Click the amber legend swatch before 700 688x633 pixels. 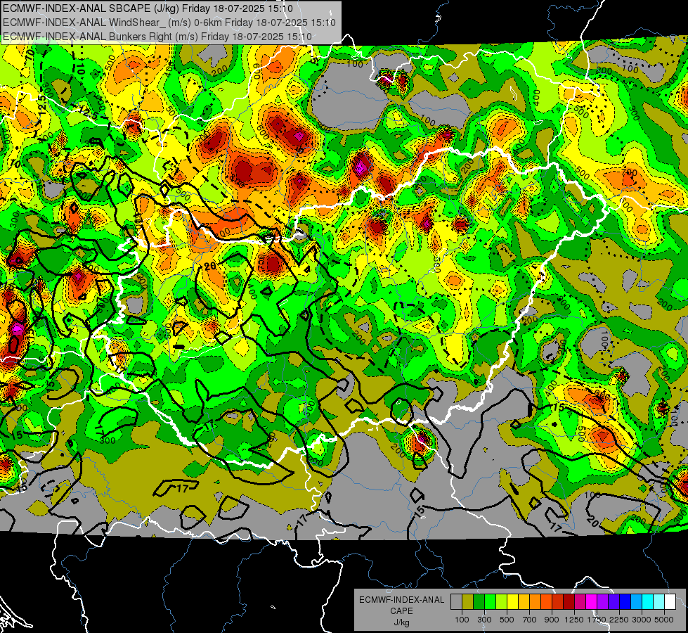[x=524, y=601]
